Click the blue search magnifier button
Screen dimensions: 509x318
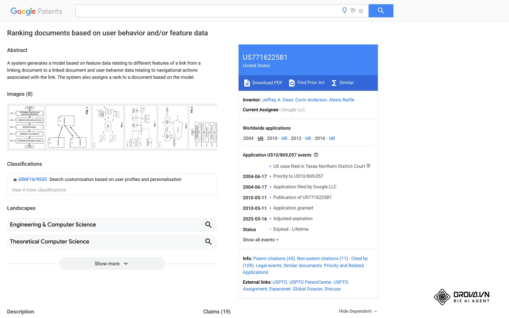click(x=381, y=11)
